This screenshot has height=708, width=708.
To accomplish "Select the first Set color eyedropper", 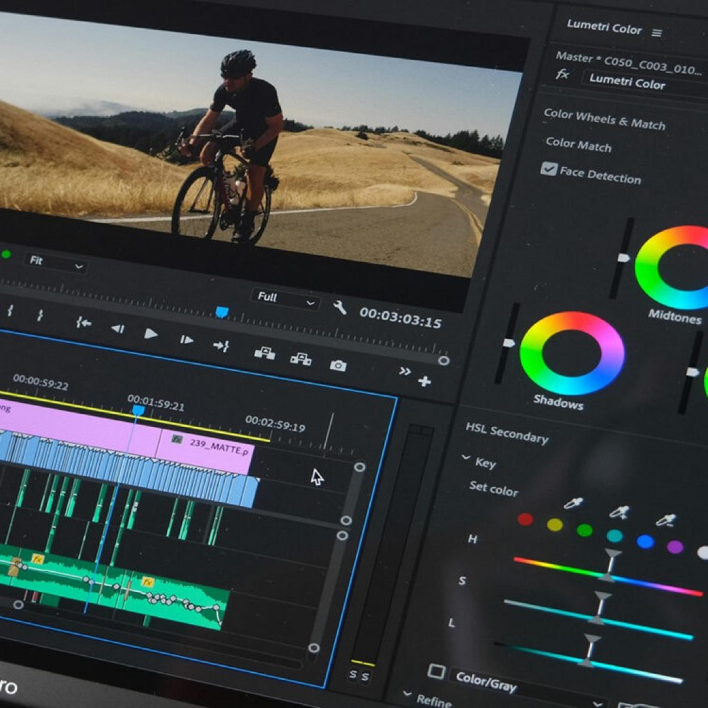I will 574,503.
